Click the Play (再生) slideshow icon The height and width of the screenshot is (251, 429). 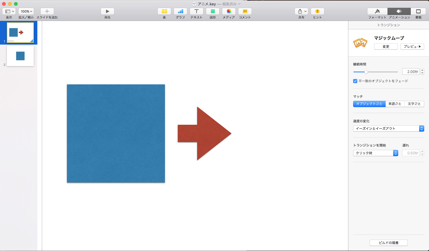click(x=108, y=11)
